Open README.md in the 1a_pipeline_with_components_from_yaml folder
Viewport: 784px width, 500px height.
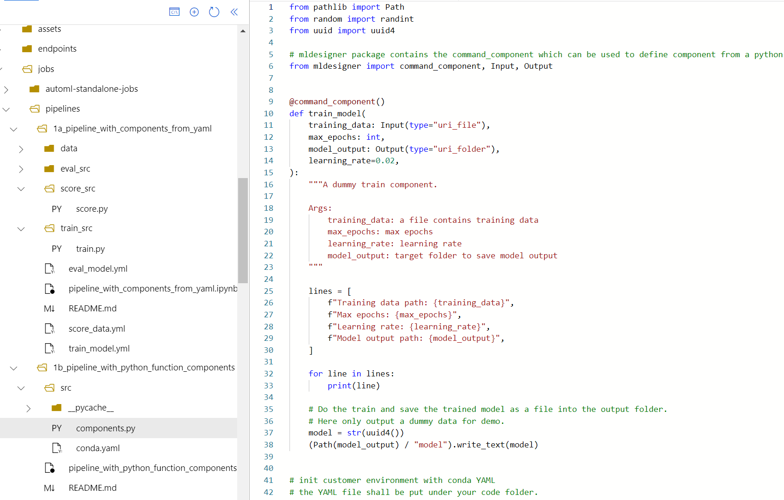coord(93,309)
